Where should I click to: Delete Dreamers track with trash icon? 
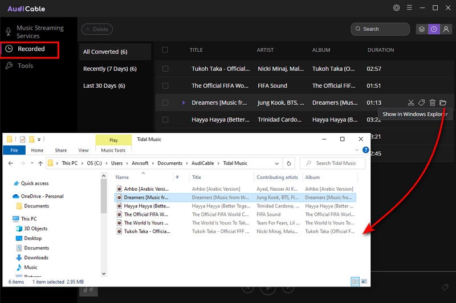click(x=433, y=103)
